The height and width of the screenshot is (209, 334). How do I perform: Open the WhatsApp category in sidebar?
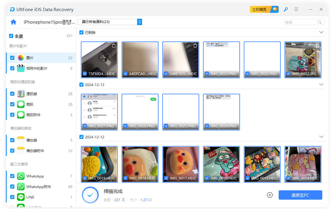21,176
